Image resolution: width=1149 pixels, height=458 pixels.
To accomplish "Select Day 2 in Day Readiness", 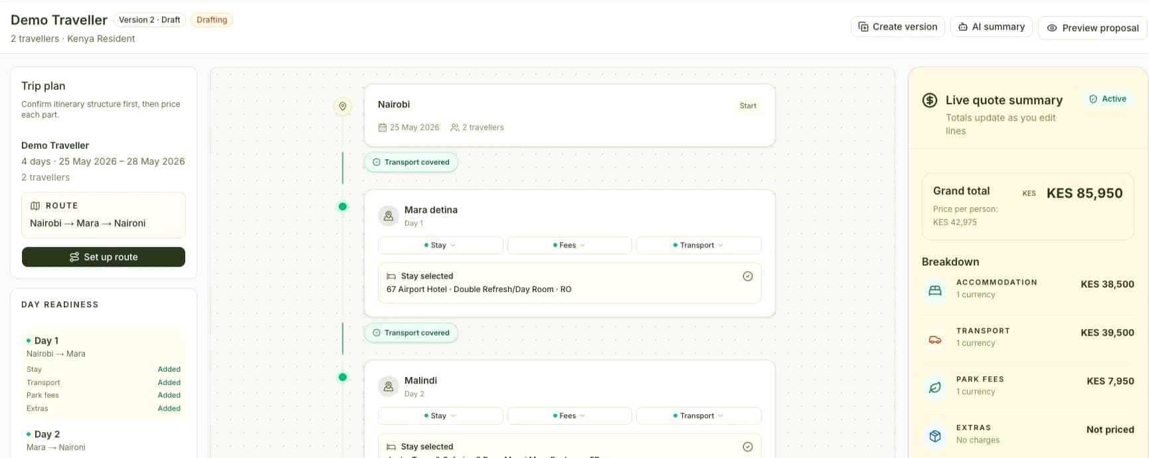I will 47,434.
